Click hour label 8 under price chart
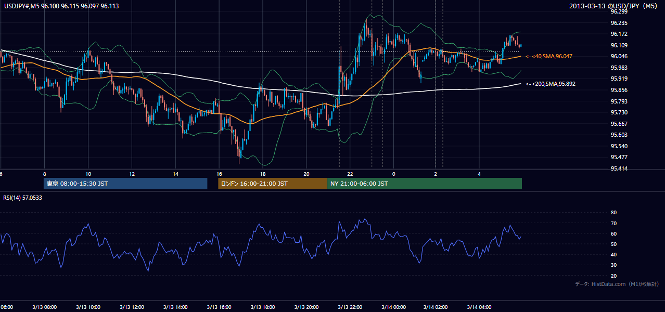This screenshot has width=665, height=312. (44, 174)
